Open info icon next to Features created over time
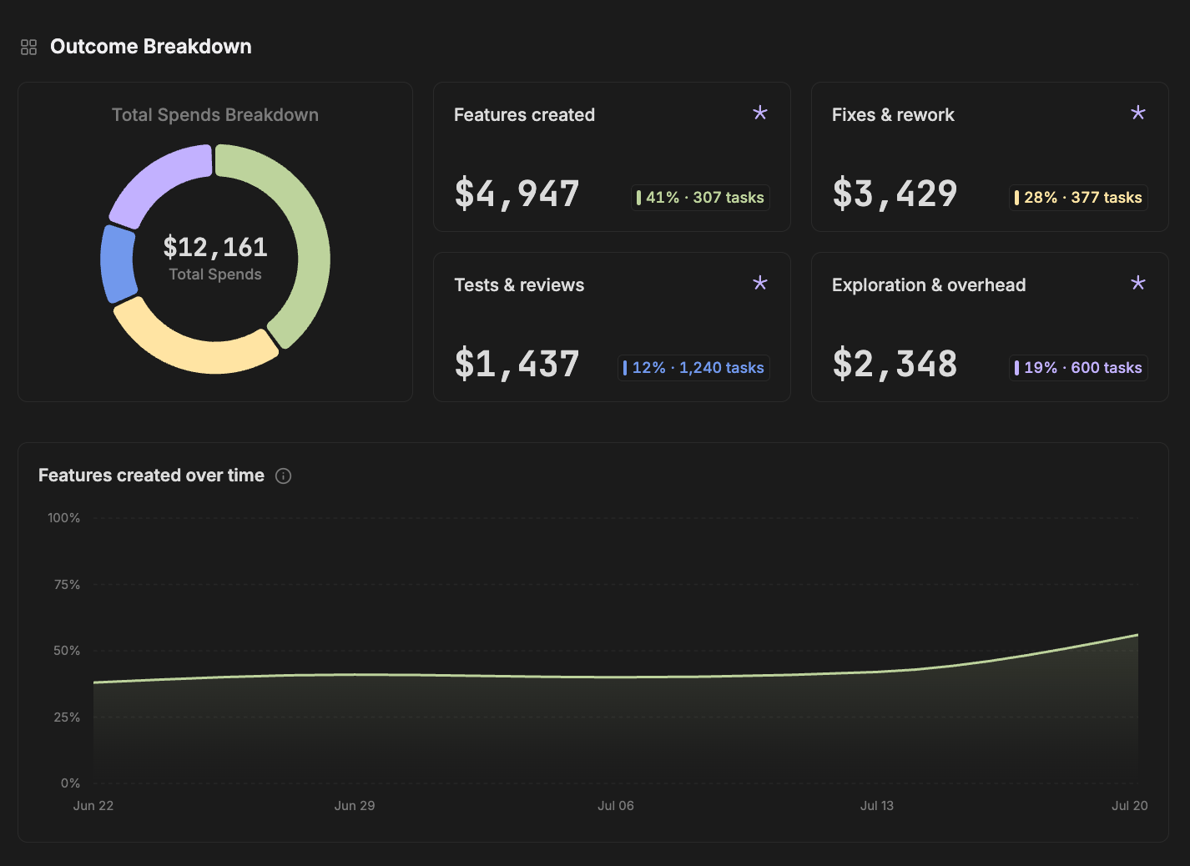The width and height of the screenshot is (1190, 866). click(284, 476)
